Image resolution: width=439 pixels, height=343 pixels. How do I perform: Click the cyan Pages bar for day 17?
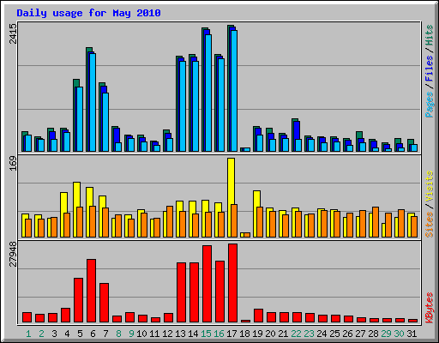coord(234,91)
